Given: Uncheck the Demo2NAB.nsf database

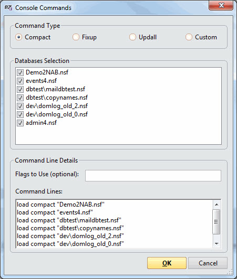Looking at the screenshot, I should [20, 72].
